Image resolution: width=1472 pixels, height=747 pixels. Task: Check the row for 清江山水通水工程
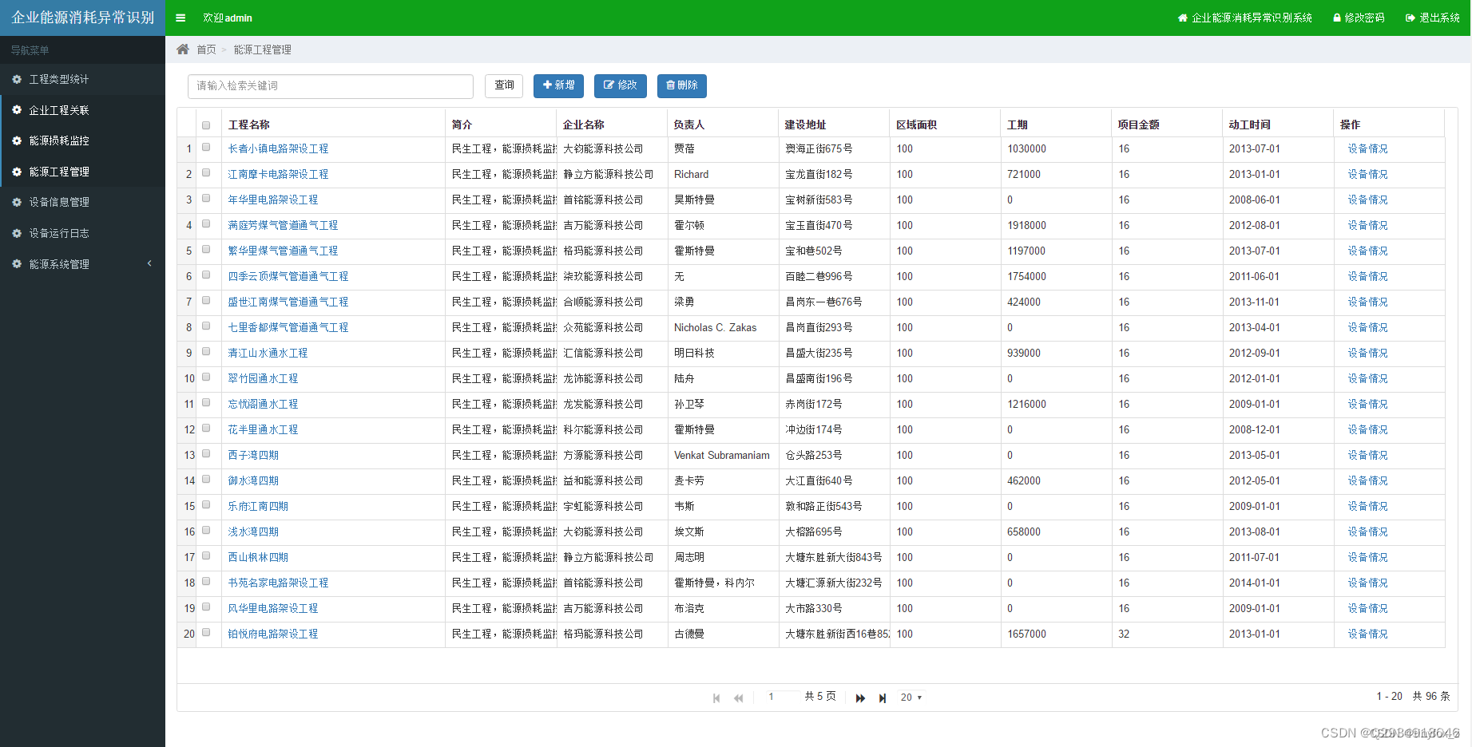click(x=206, y=352)
